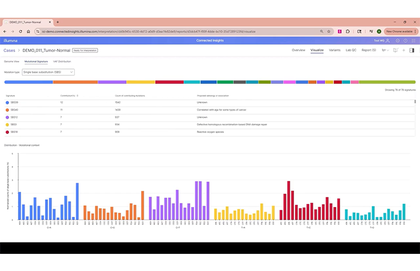Open the filter dropdown beside Report tab
This screenshot has width=420, height=271.
coord(384,50)
